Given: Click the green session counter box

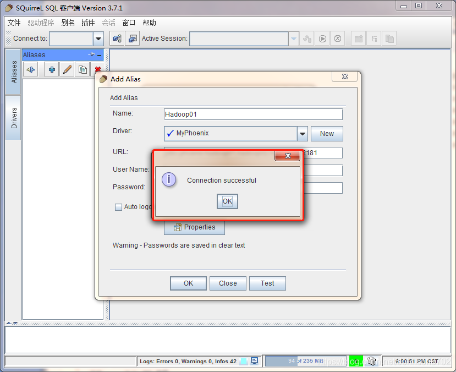Looking at the screenshot, I should [356, 361].
